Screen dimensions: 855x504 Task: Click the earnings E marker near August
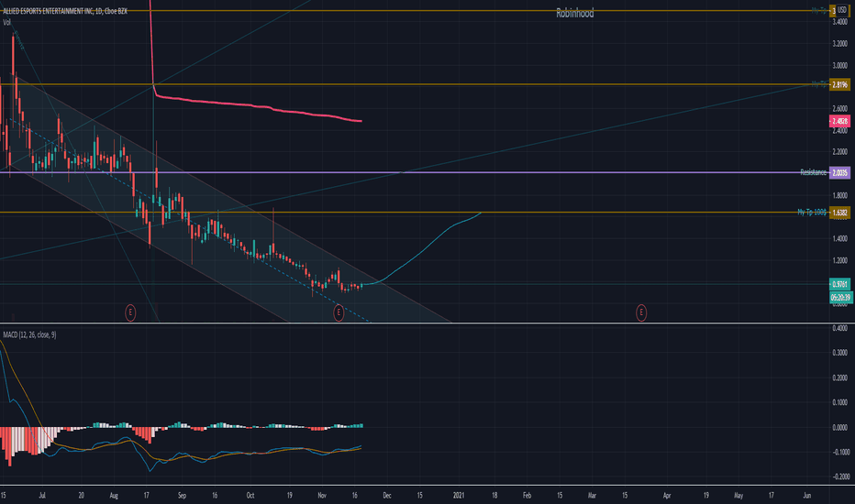130,312
